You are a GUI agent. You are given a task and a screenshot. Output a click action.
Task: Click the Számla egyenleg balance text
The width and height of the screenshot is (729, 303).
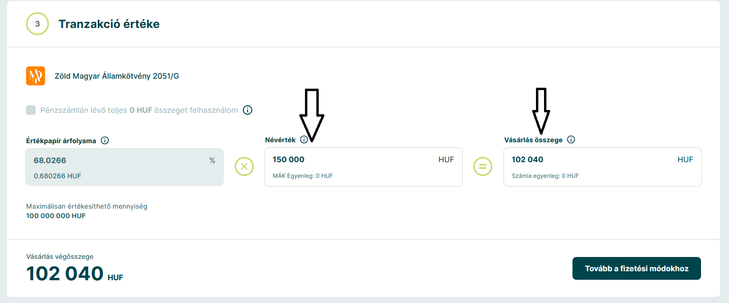click(x=545, y=176)
